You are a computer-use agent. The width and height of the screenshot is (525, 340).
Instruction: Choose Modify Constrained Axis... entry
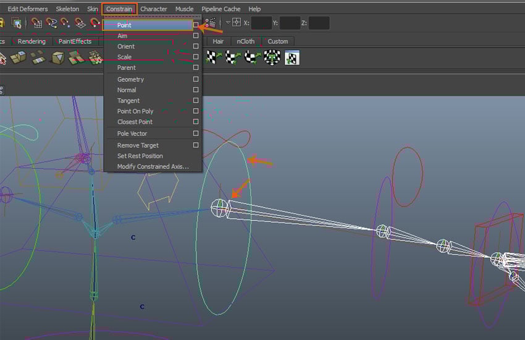[x=153, y=166]
